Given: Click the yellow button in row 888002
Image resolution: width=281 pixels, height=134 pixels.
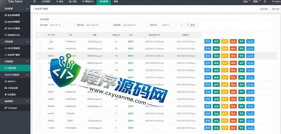Looking at the screenshot, I should pyautogui.click(x=225, y=56).
